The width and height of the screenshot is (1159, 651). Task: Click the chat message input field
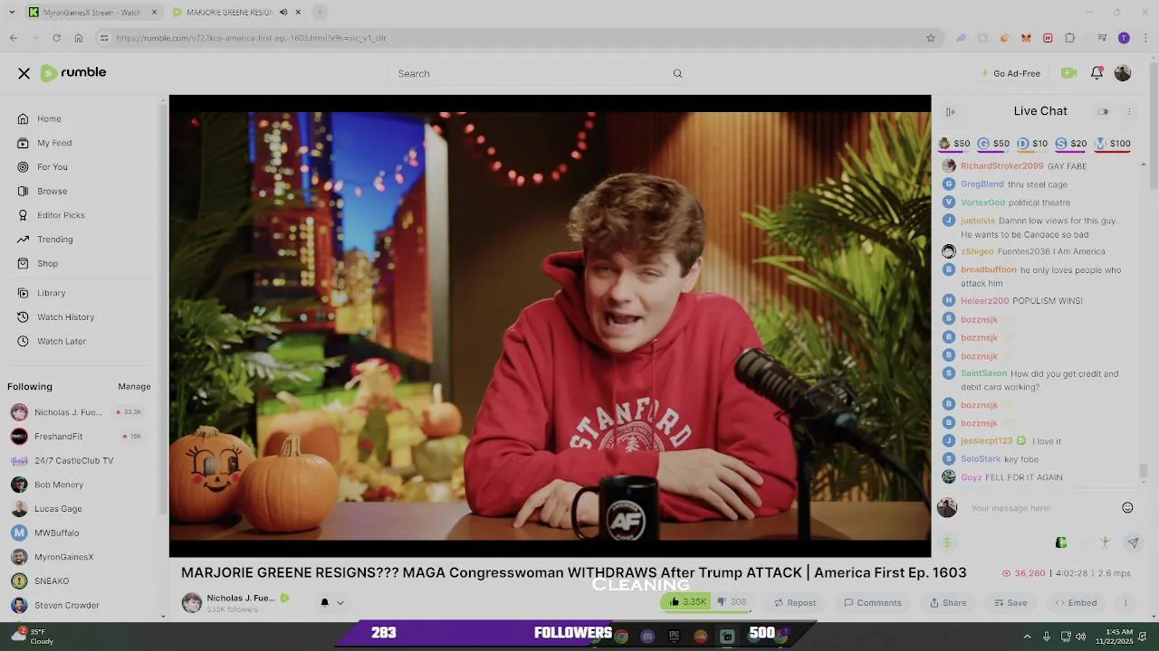(x=1041, y=508)
